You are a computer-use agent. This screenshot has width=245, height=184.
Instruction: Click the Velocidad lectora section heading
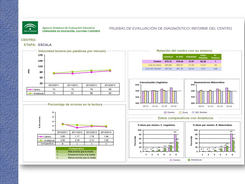click(x=72, y=51)
